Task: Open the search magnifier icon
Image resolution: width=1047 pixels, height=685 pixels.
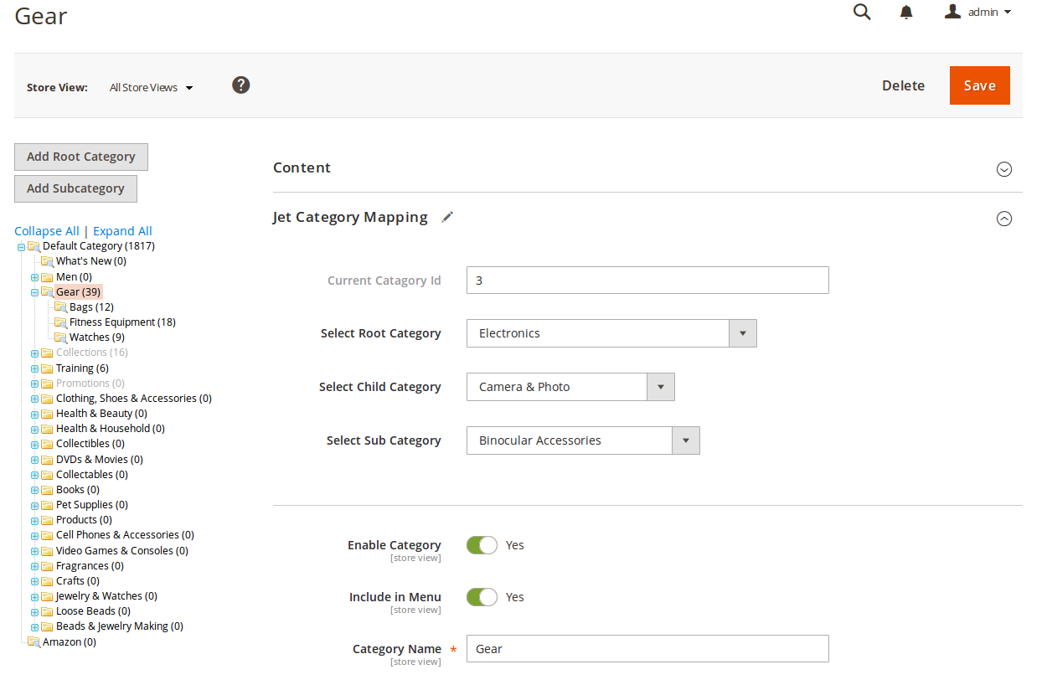Action: pos(862,12)
